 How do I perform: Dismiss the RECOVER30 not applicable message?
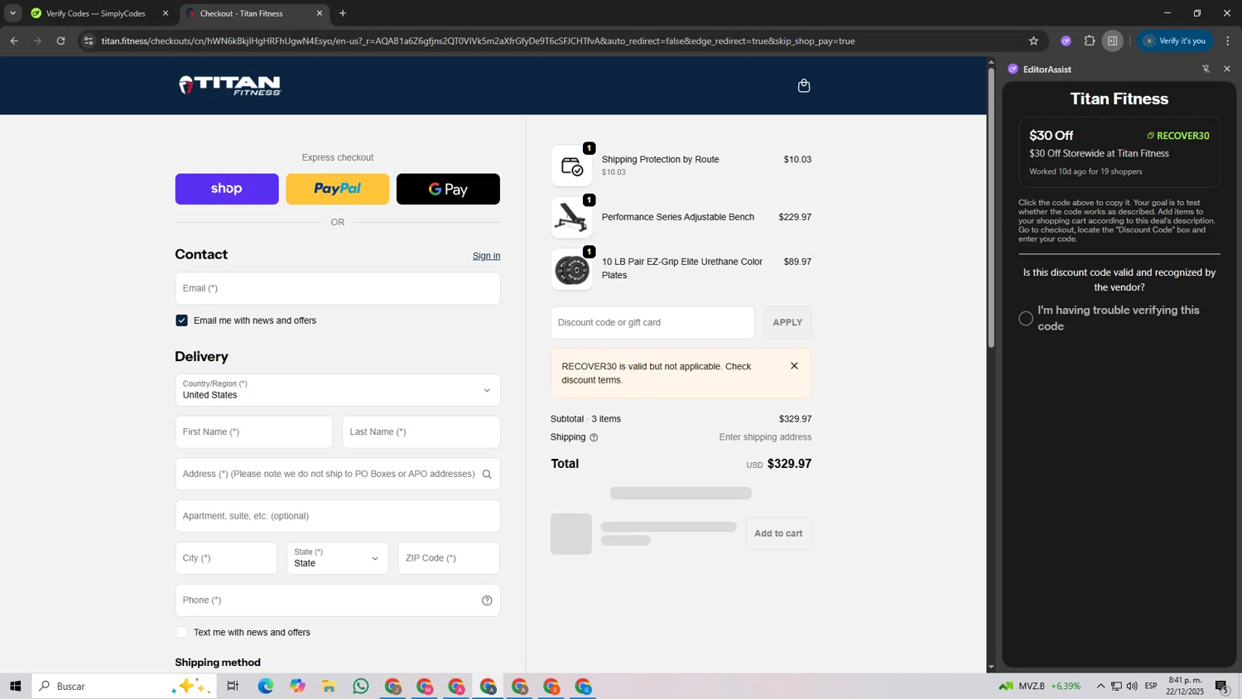click(794, 366)
